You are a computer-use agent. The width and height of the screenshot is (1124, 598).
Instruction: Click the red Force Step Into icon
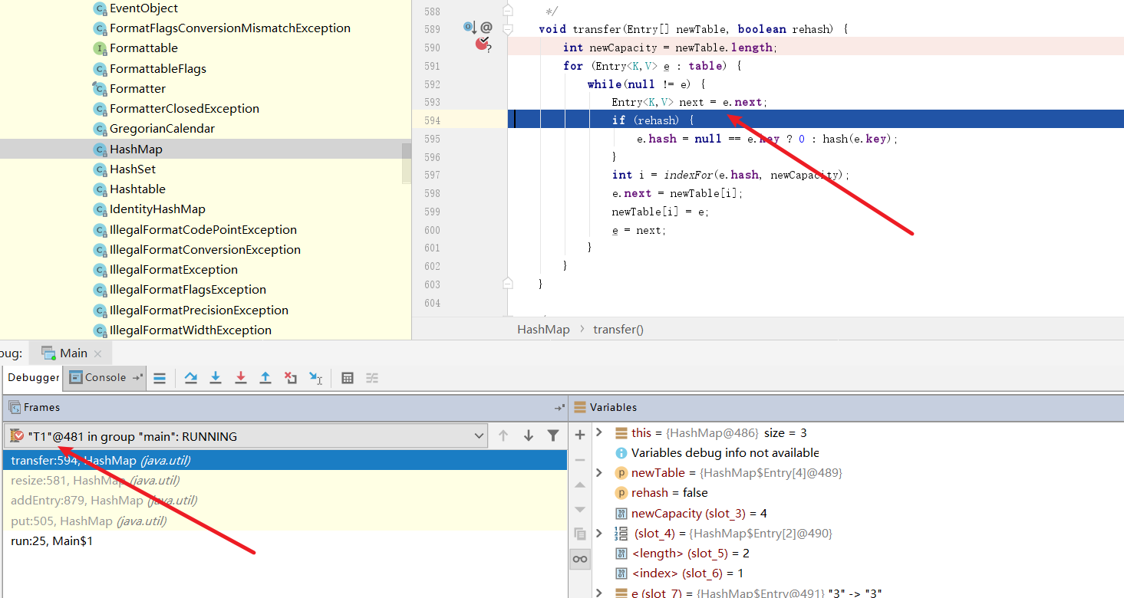tap(240, 378)
